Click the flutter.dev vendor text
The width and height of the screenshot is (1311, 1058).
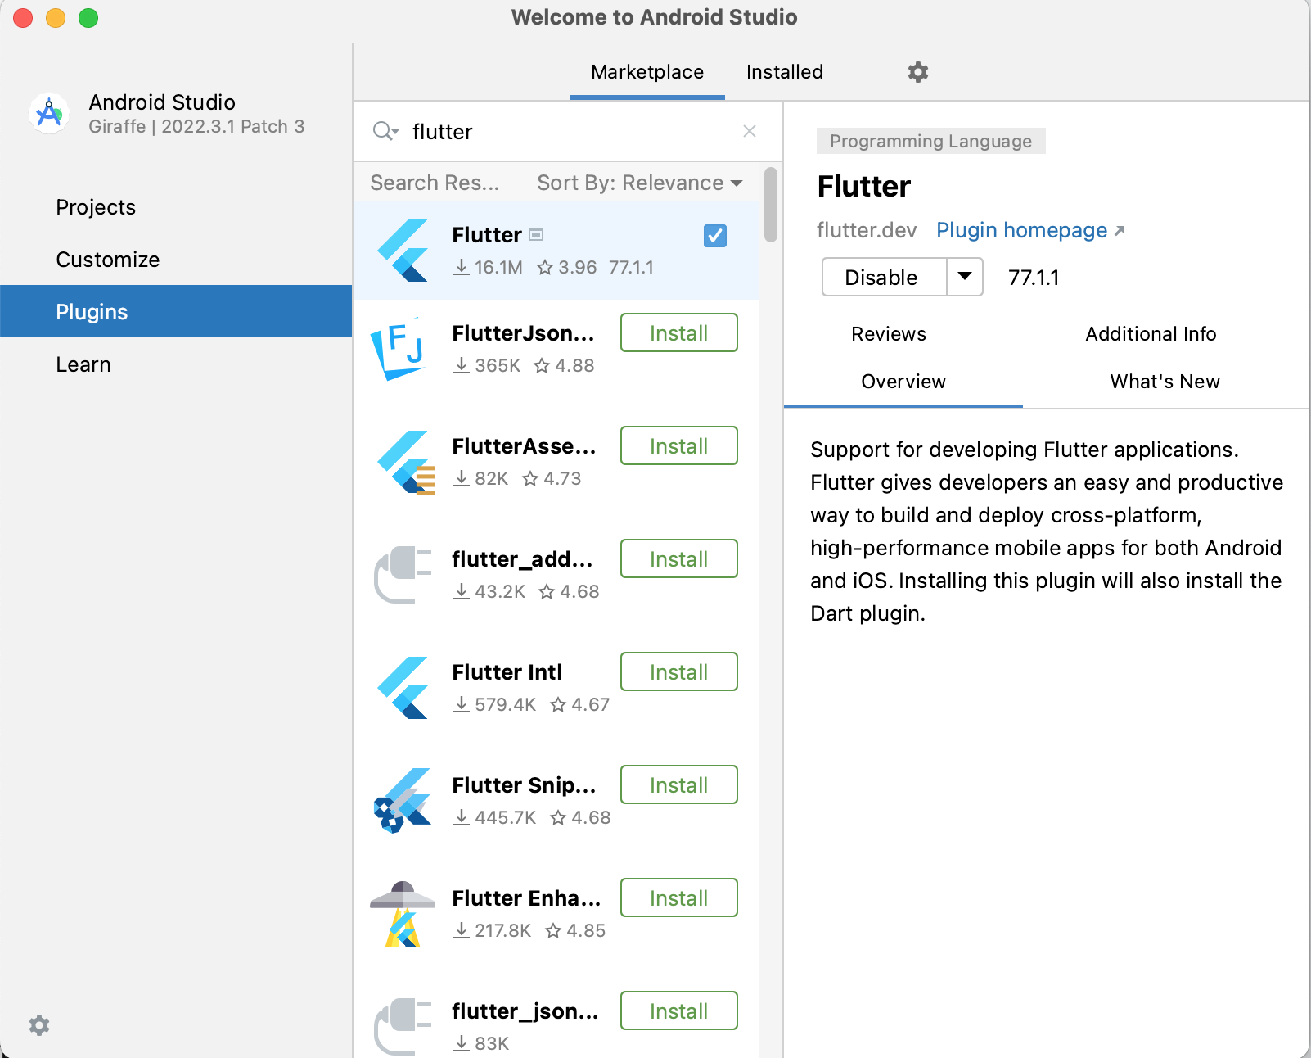(x=867, y=230)
